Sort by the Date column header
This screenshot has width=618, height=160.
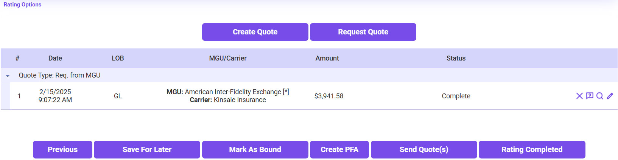[55, 58]
